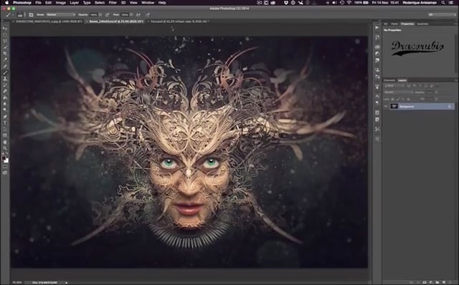Select the Crop tool
Viewport: 459px width, 285px height.
tap(5, 54)
